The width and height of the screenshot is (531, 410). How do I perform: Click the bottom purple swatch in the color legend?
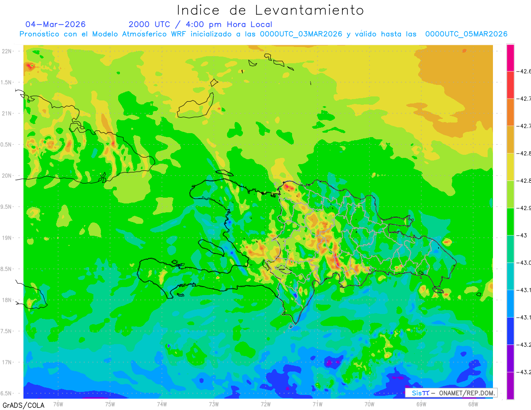click(510, 385)
